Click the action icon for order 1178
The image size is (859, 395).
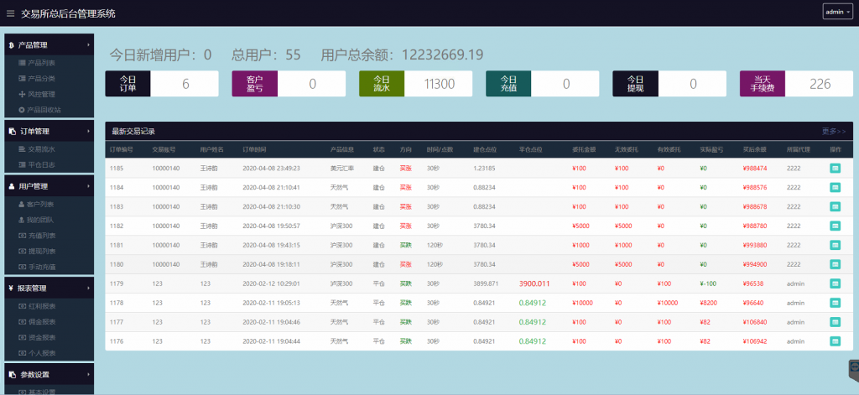[x=835, y=303]
